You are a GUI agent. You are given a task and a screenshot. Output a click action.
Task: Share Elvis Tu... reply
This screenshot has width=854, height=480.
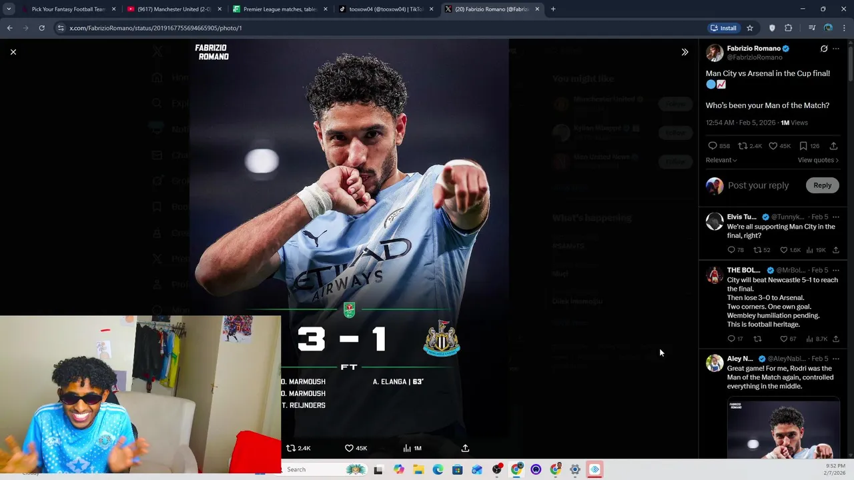835,250
